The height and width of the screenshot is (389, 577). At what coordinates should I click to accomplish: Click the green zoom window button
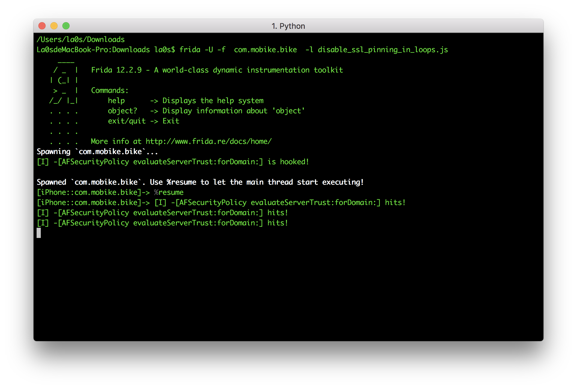pos(66,26)
